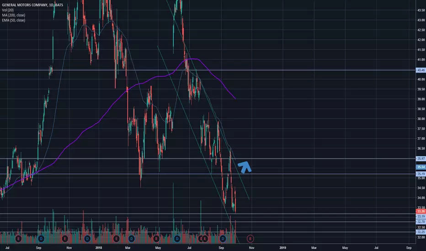Click the General Motors Company symbol title

32,5
